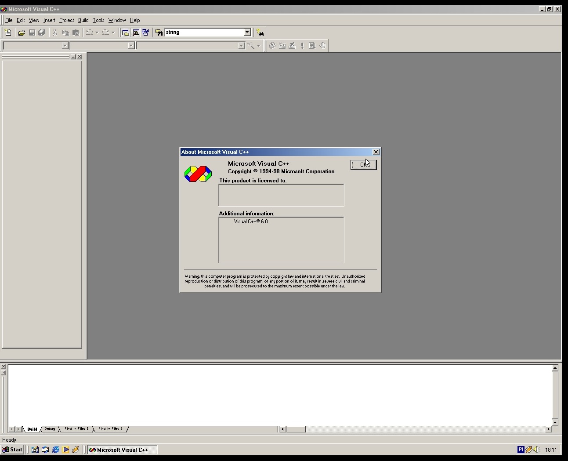Click the Open file folder icon

22,33
